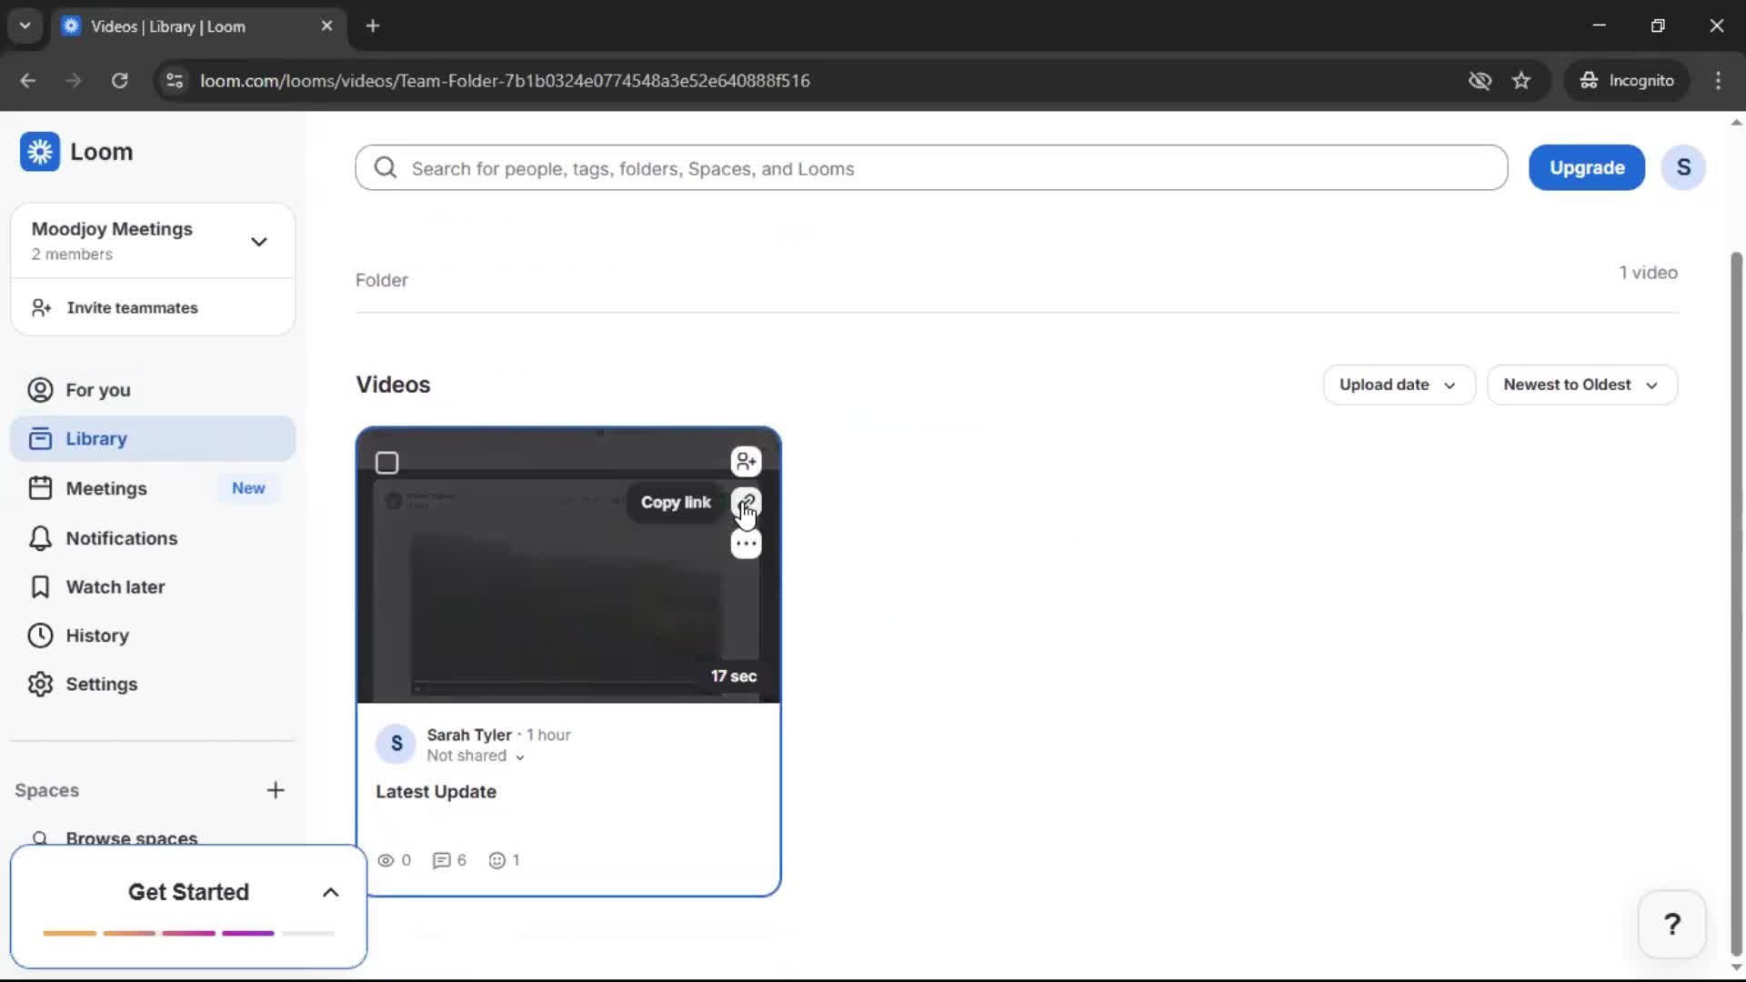The height and width of the screenshot is (982, 1746).
Task: Open the Newest to Oldest sort dropdown
Action: [x=1582, y=385]
